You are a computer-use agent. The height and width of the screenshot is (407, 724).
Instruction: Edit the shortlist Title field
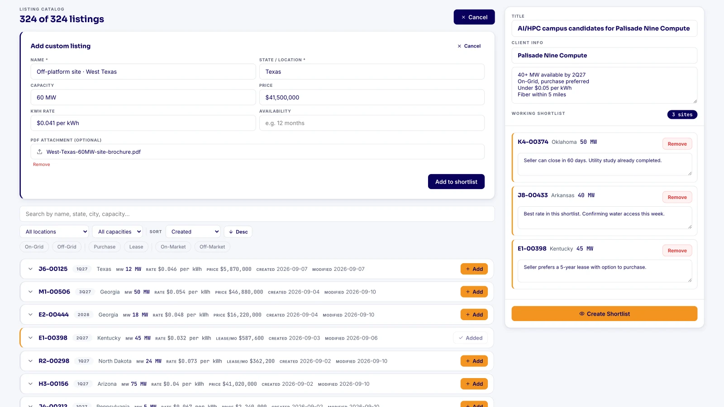[x=605, y=28]
